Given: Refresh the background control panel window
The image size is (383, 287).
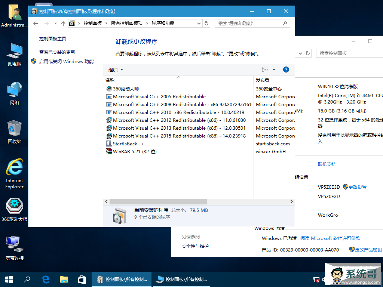Looking at the screenshot, I should [308, 53].
